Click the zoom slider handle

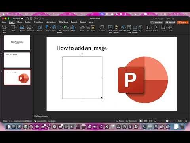167,121
